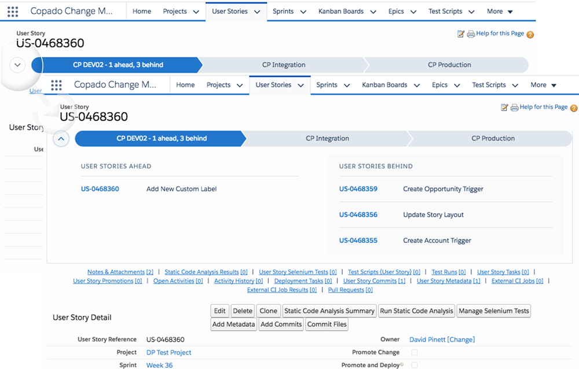
Task: Click edit layout icon in the back window
Action: [460, 34]
